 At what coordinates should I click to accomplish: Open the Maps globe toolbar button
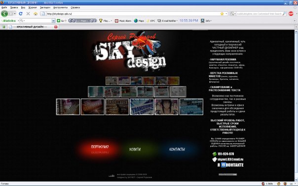(x=139, y=21)
